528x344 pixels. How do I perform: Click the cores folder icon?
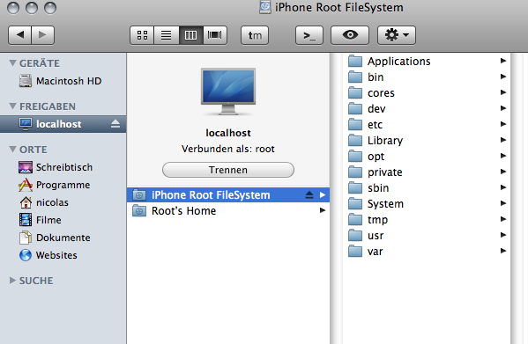pos(355,92)
